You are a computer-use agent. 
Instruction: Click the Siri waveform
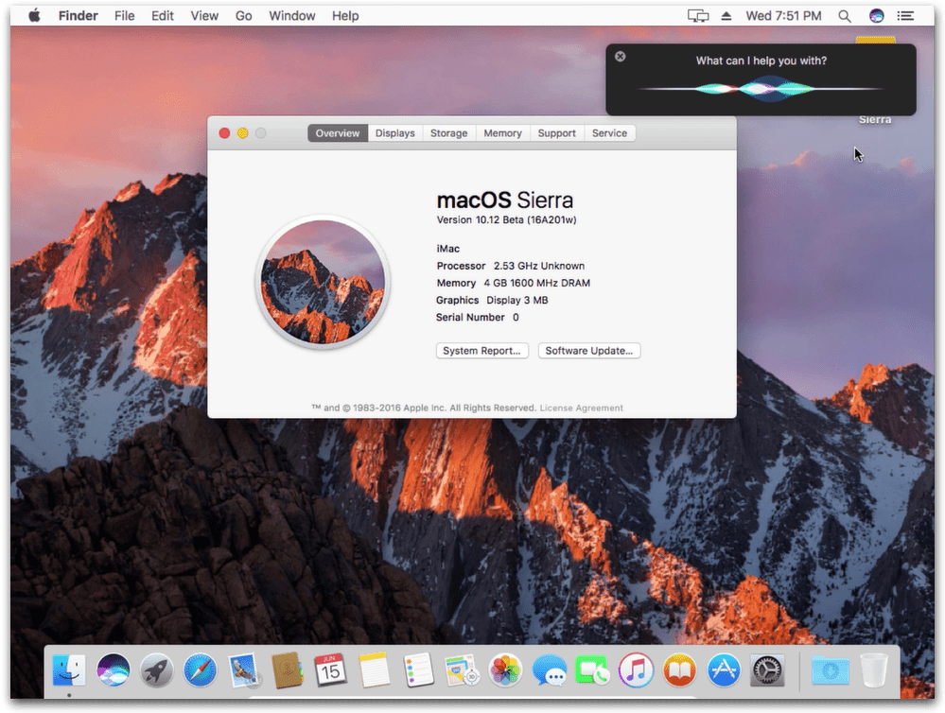click(761, 89)
